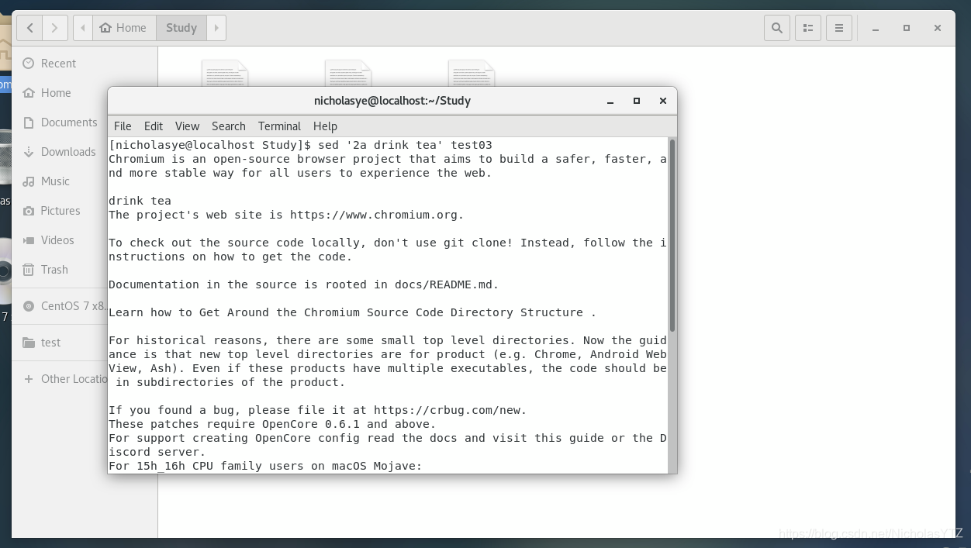Click the test folder icon in sidebar
971x548 pixels.
29,343
